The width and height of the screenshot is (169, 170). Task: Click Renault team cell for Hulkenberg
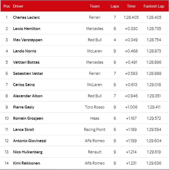point(94,152)
